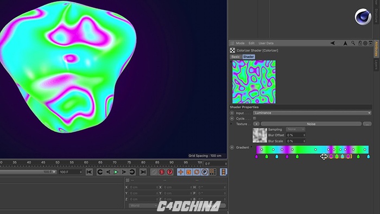Click the green play forwards button
Viewport: 380px width, 214px height.
coord(116,172)
